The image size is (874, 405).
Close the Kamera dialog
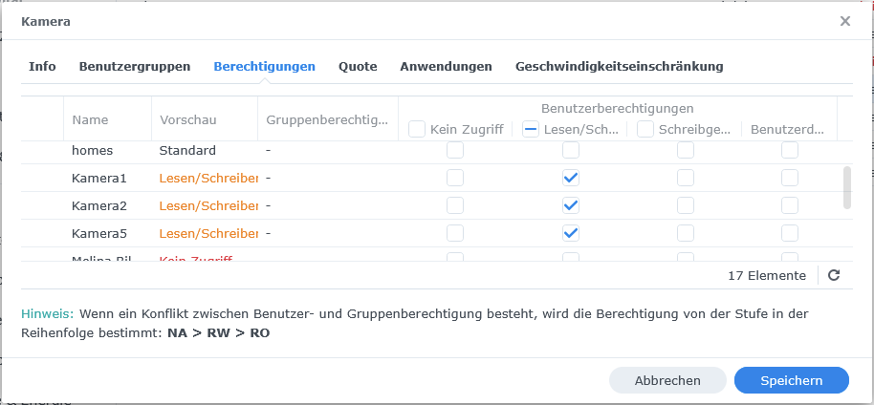click(x=844, y=21)
